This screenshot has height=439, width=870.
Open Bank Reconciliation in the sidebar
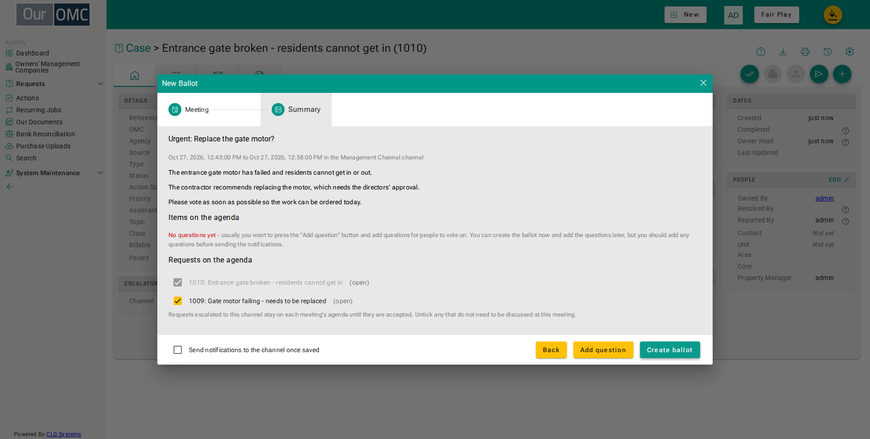pyautogui.click(x=45, y=134)
